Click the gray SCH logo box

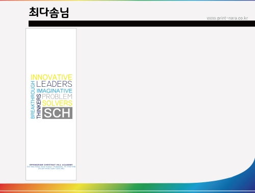pyautogui.click(x=57, y=113)
